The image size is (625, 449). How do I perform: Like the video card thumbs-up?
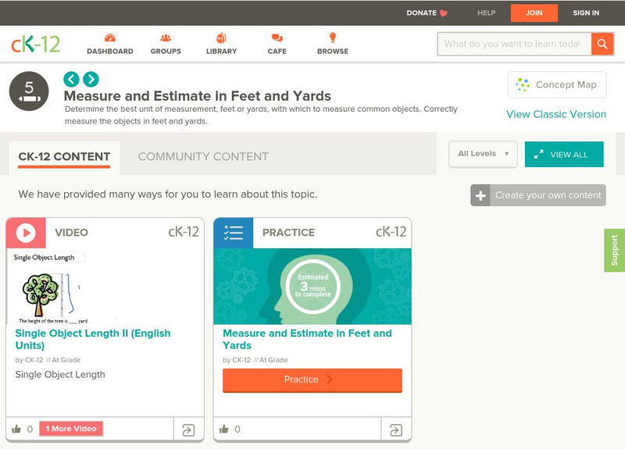[16, 429]
